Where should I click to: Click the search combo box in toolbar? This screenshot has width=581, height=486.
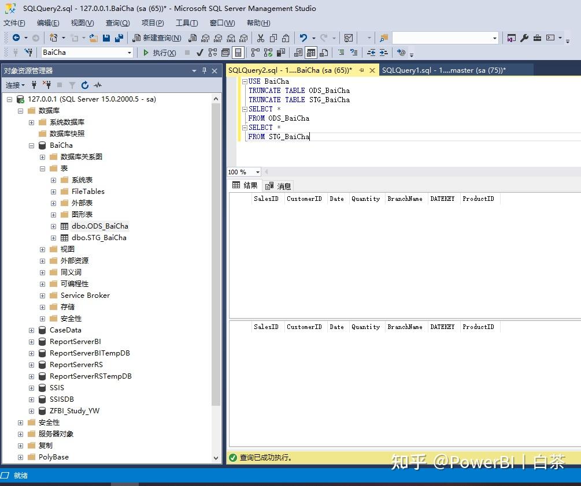click(445, 38)
